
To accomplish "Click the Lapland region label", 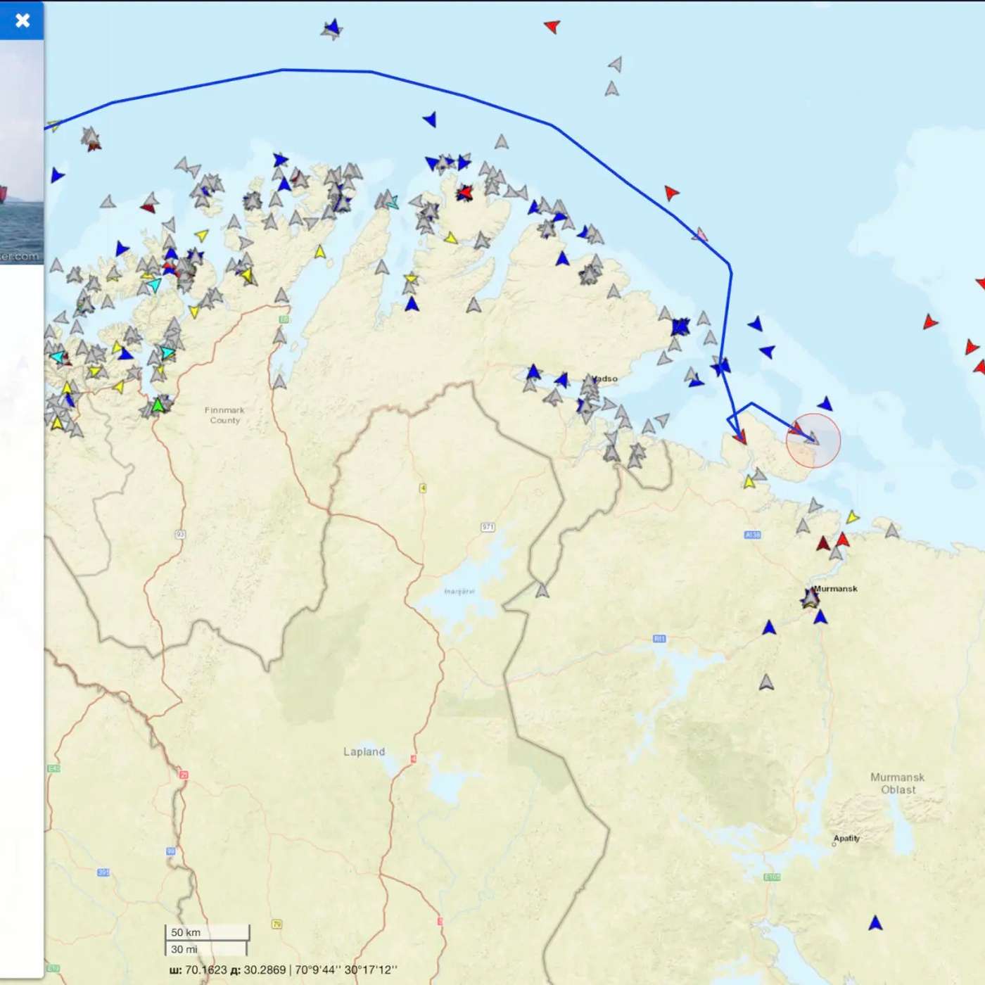I will (x=364, y=751).
